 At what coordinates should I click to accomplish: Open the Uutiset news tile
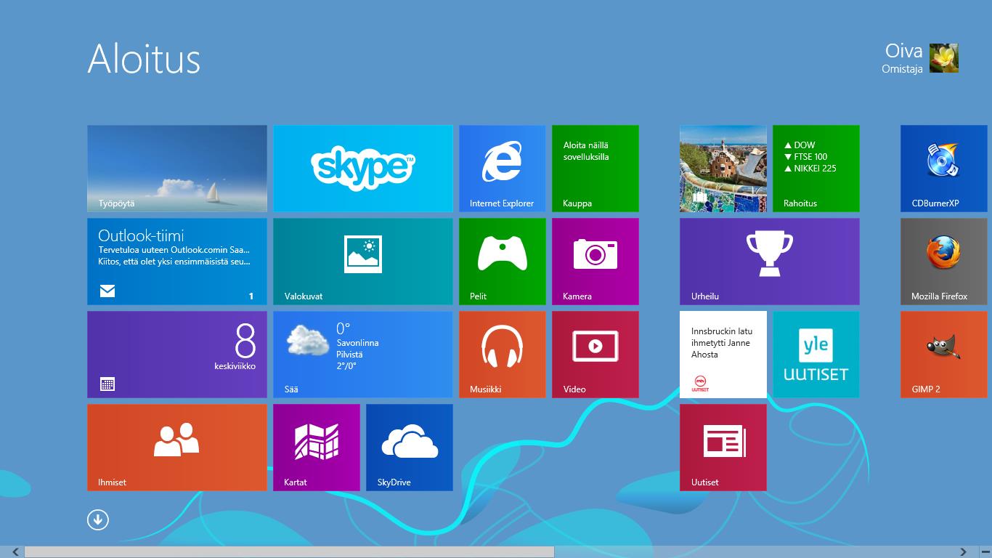[x=723, y=448]
